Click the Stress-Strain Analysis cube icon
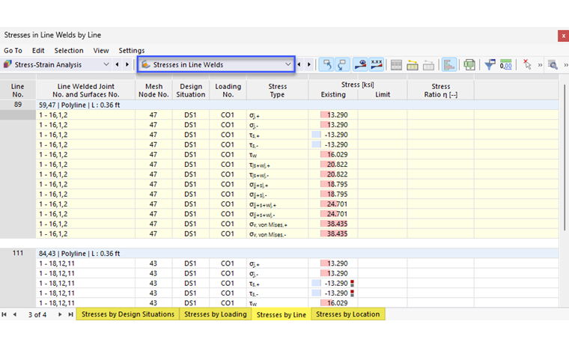The width and height of the screenshot is (569, 348). (x=7, y=64)
